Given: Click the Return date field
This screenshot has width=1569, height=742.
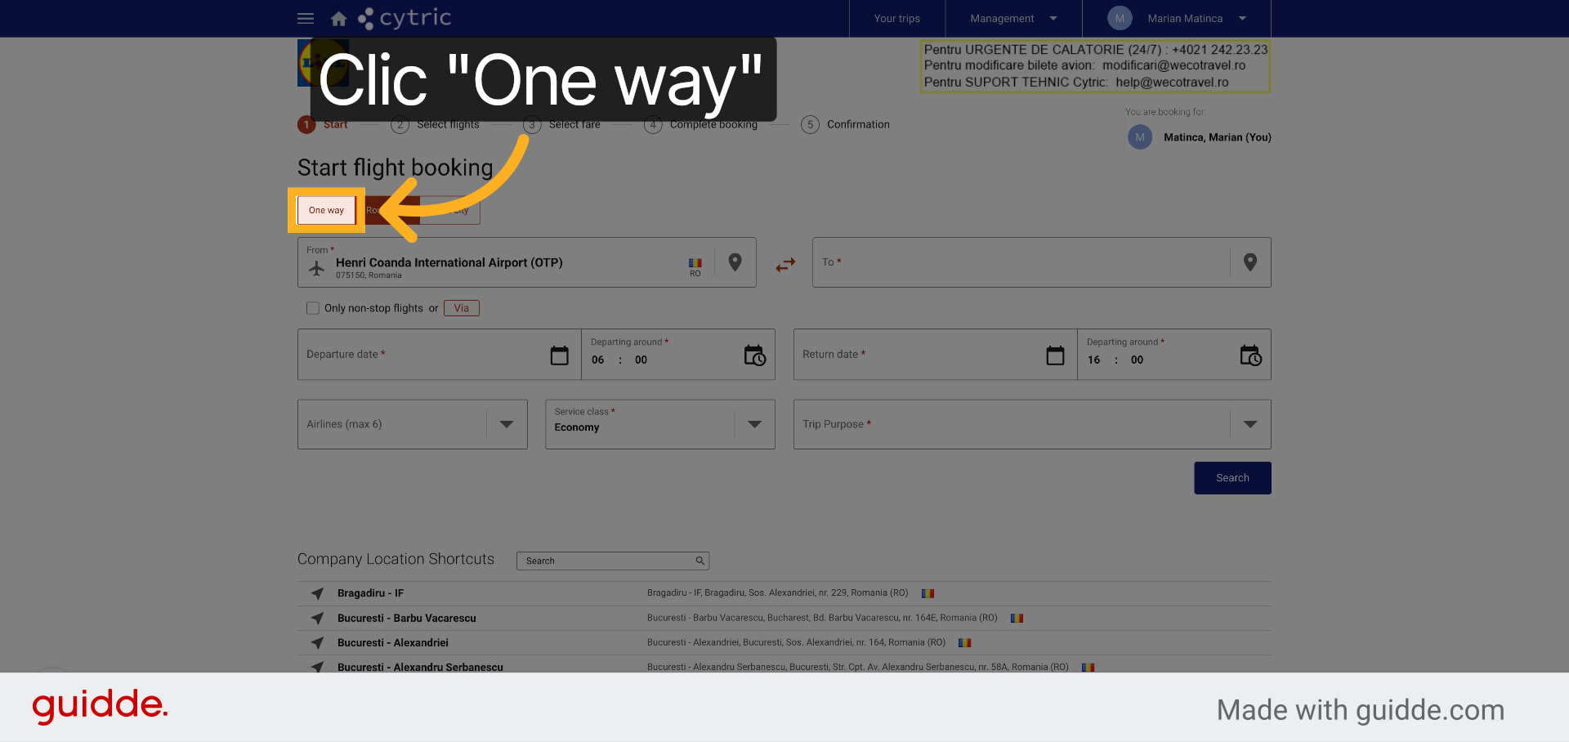Looking at the screenshot, I should [x=935, y=355].
